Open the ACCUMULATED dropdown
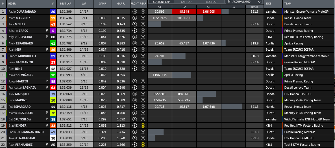This screenshot has width=335, height=148. [244, 2]
